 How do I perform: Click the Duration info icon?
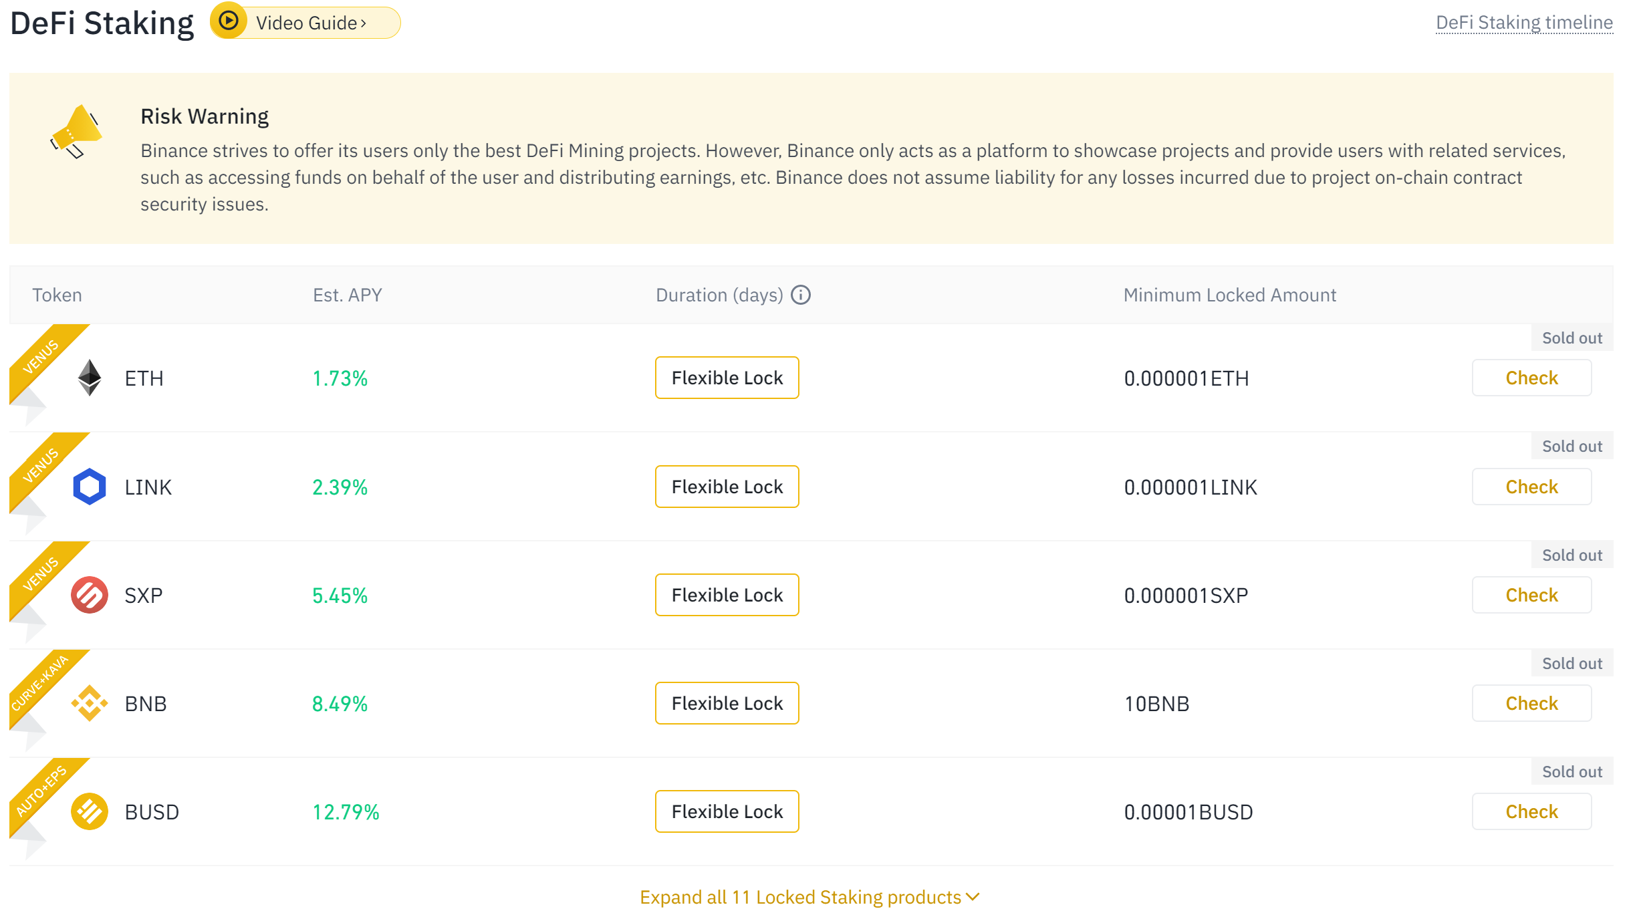pyautogui.click(x=801, y=295)
